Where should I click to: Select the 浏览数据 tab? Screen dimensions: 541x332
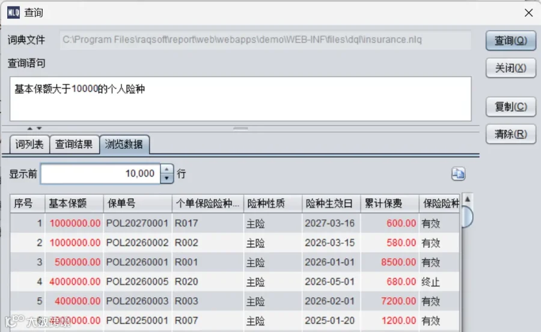[x=124, y=144]
